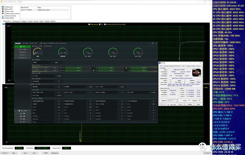Collapse the voltage control section in Ryzen Master
The image size is (245, 155).
[33, 73]
